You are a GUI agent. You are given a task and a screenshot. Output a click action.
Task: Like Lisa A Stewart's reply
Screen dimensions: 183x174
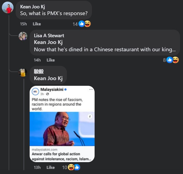[x=50, y=60]
